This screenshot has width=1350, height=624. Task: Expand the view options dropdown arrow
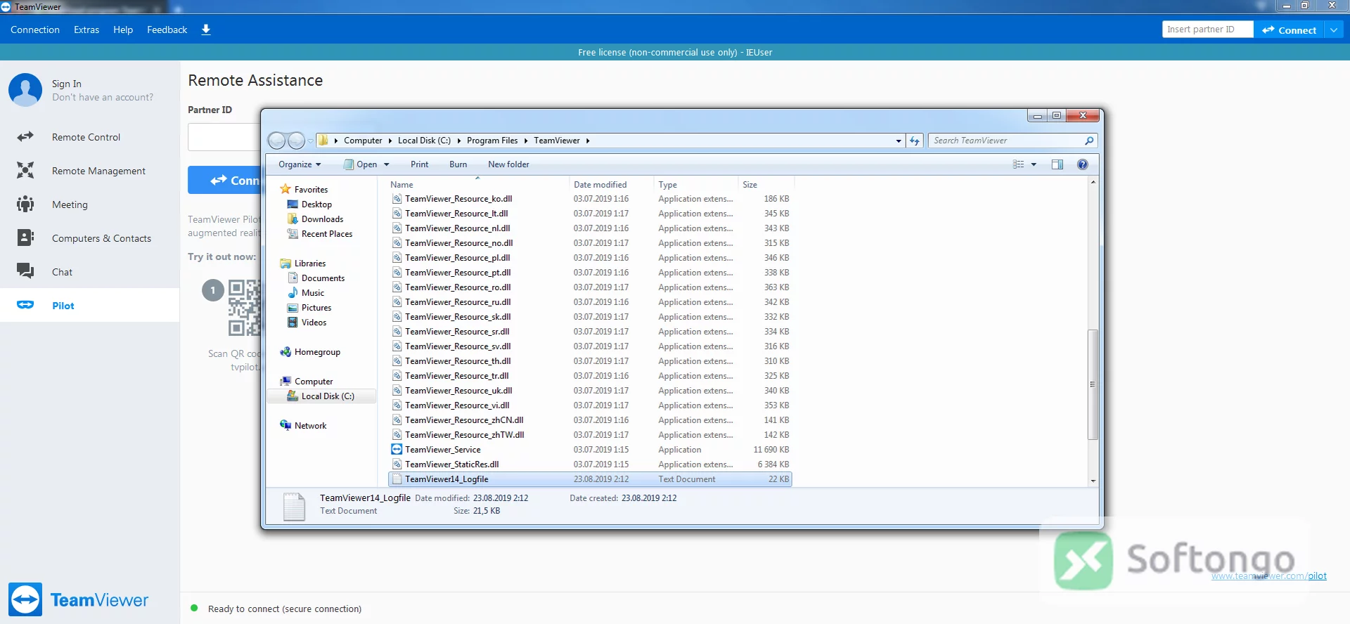[1034, 164]
